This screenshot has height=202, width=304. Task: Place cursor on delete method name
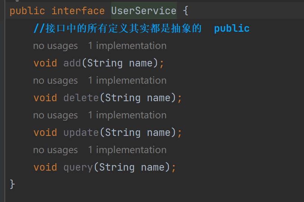tap(81, 98)
